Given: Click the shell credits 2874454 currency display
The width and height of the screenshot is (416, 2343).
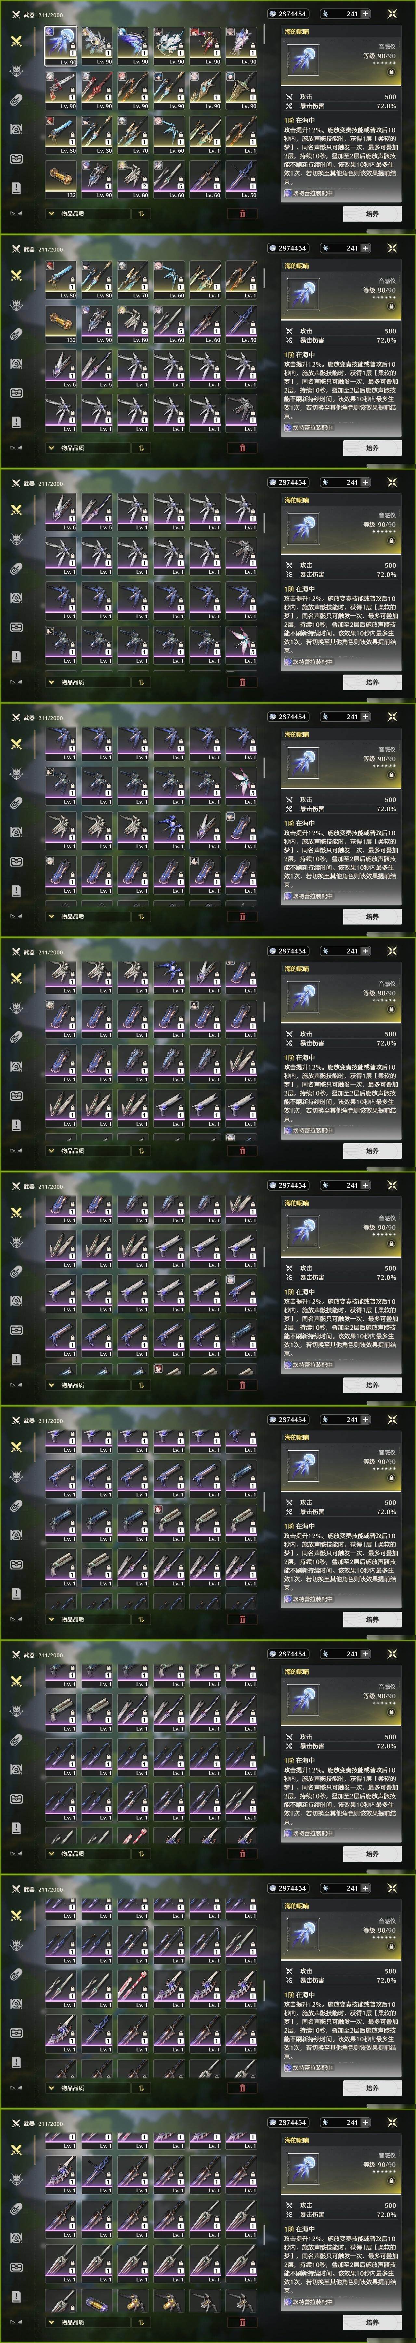Looking at the screenshot, I should click(x=289, y=14).
